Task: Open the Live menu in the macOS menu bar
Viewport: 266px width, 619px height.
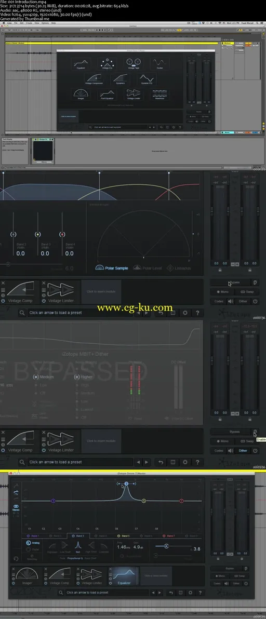Action: pos(9,23)
